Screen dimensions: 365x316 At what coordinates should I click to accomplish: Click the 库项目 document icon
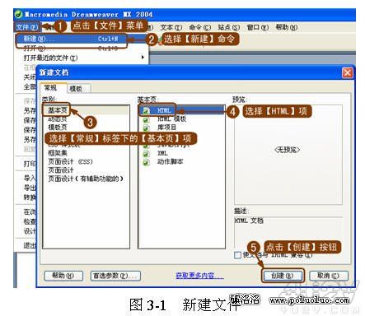[146, 128]
